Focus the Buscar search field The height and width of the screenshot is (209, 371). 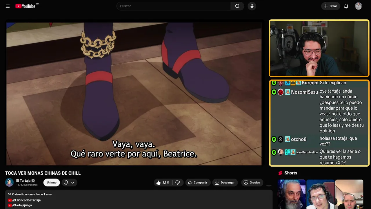(174, 6)
